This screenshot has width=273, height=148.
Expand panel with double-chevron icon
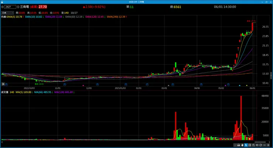click(3, 84)
